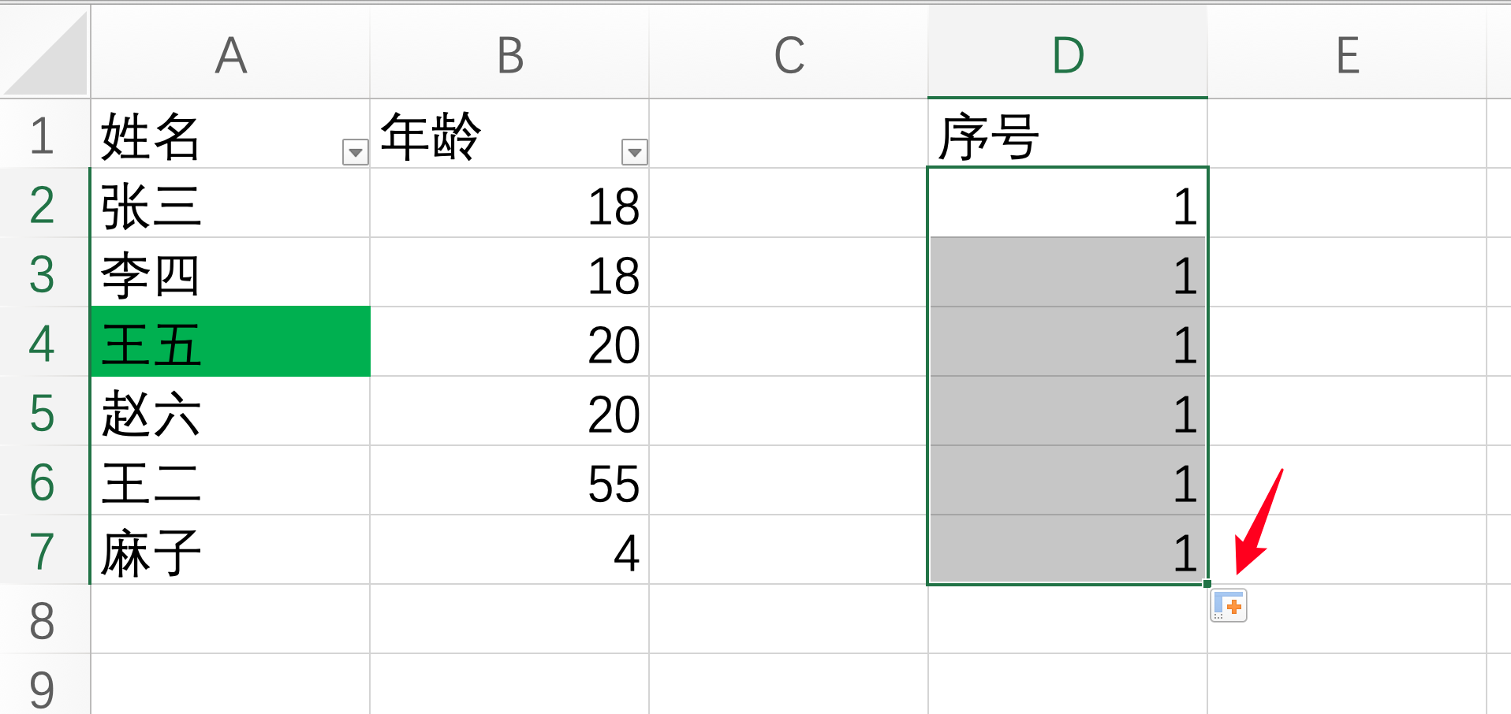The image size is (1511, 714).
Task: Select row 7 header
Action: (43, 551)
